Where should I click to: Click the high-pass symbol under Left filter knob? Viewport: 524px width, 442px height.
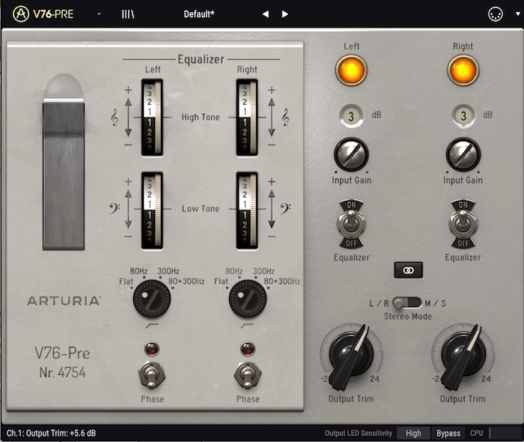click(152, 325)
